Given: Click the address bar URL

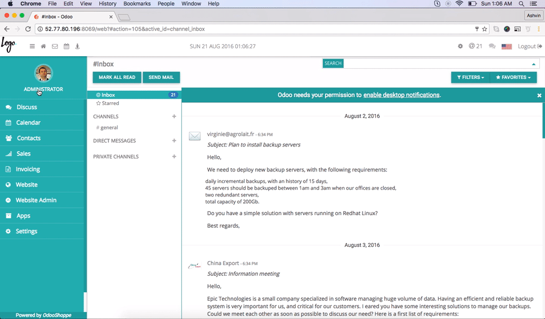Looking at the screenshot, I should pyautogui.click(x=125, y=29).
